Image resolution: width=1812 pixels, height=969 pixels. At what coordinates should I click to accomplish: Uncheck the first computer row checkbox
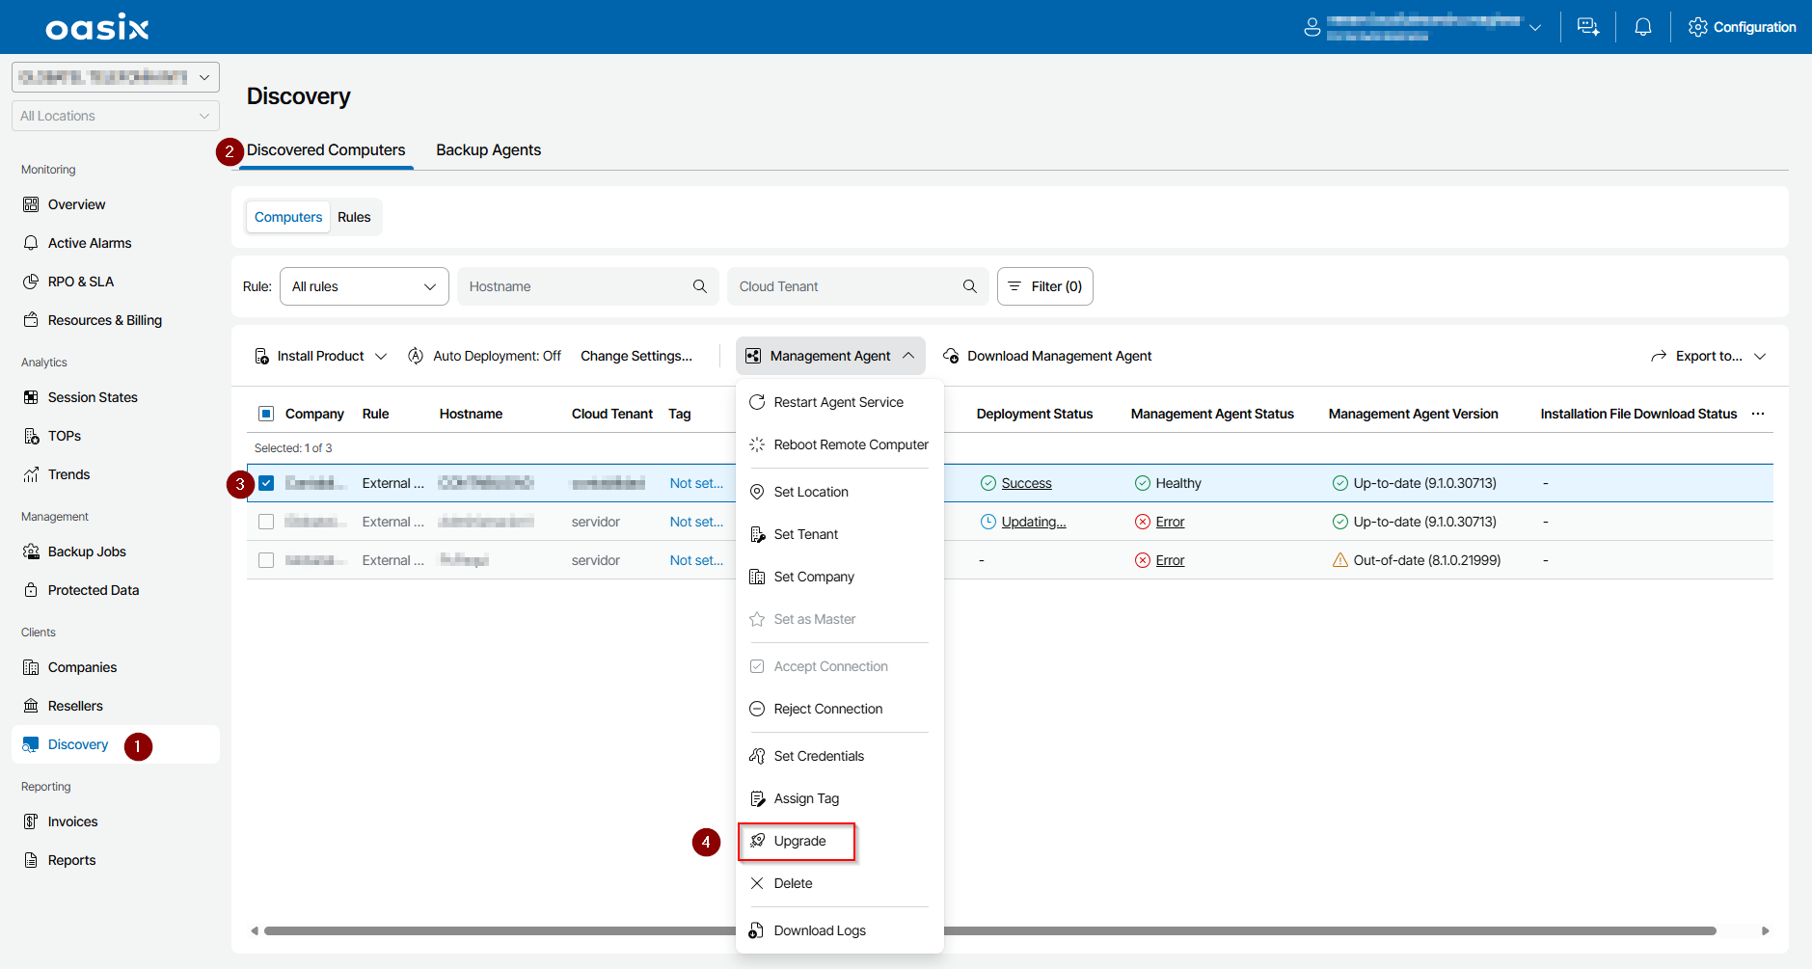click(266, 483)
